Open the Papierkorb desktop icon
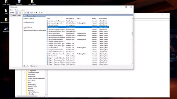The height and width of the screenshot is (99, 177). [x=19, y=2]
